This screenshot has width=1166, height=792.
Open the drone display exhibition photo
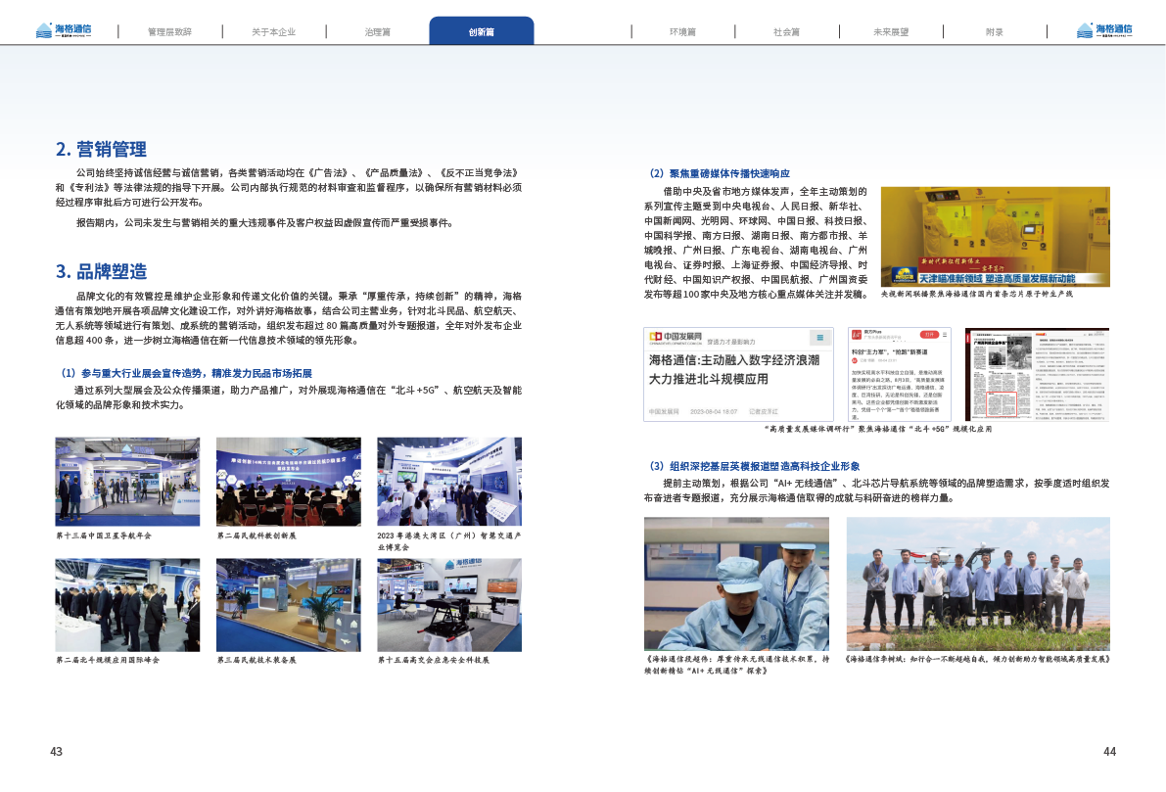(x=449, y=605)
